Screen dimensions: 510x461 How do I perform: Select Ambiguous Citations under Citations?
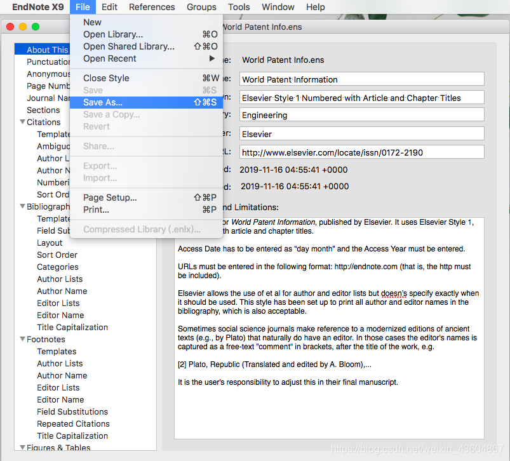[53, 146]
